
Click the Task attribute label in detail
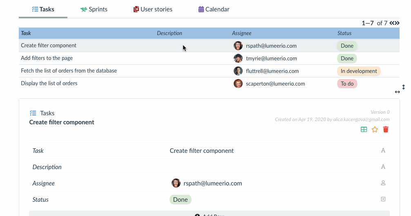(38, 151)
